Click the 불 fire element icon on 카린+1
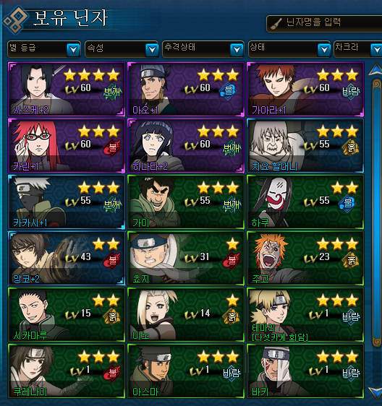 [112, 148]
